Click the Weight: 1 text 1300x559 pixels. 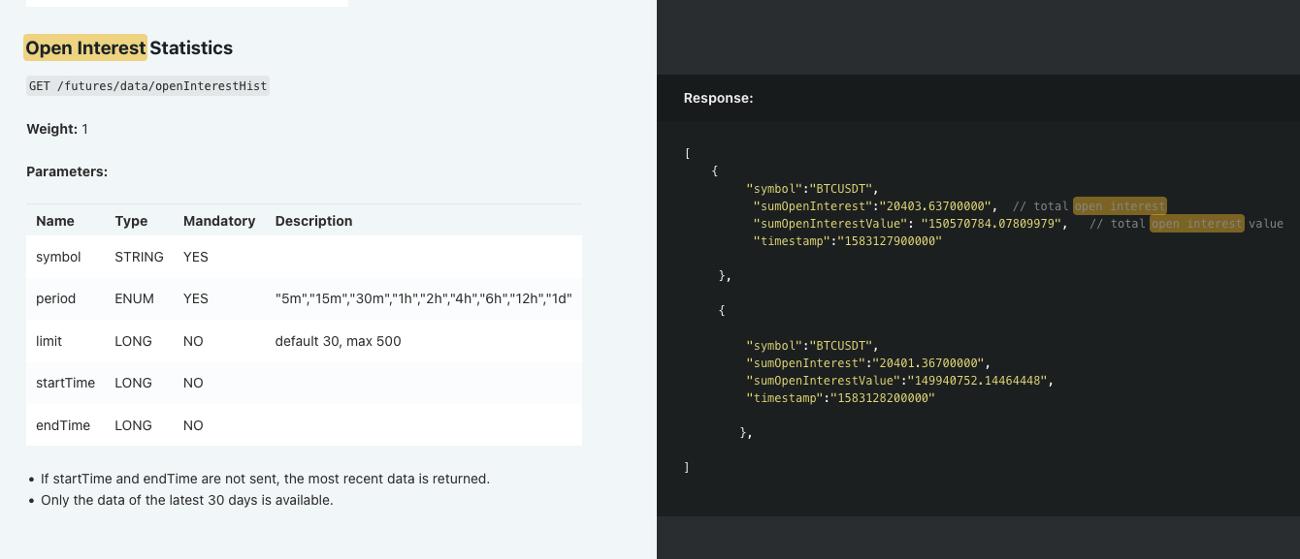click(x=57, y=129)
